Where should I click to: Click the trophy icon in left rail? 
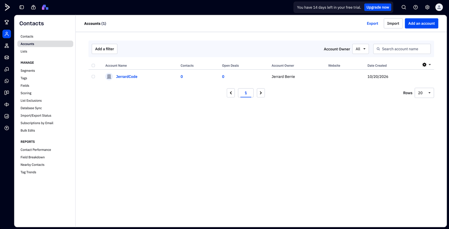click(7, 22)
